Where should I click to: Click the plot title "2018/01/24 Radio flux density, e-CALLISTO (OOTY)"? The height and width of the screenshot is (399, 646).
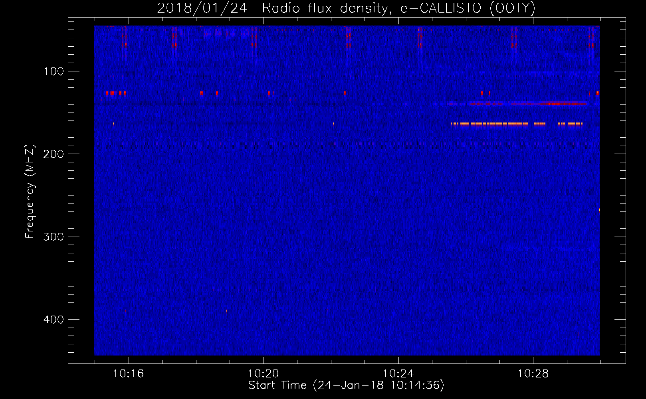[x=346, y=8]
